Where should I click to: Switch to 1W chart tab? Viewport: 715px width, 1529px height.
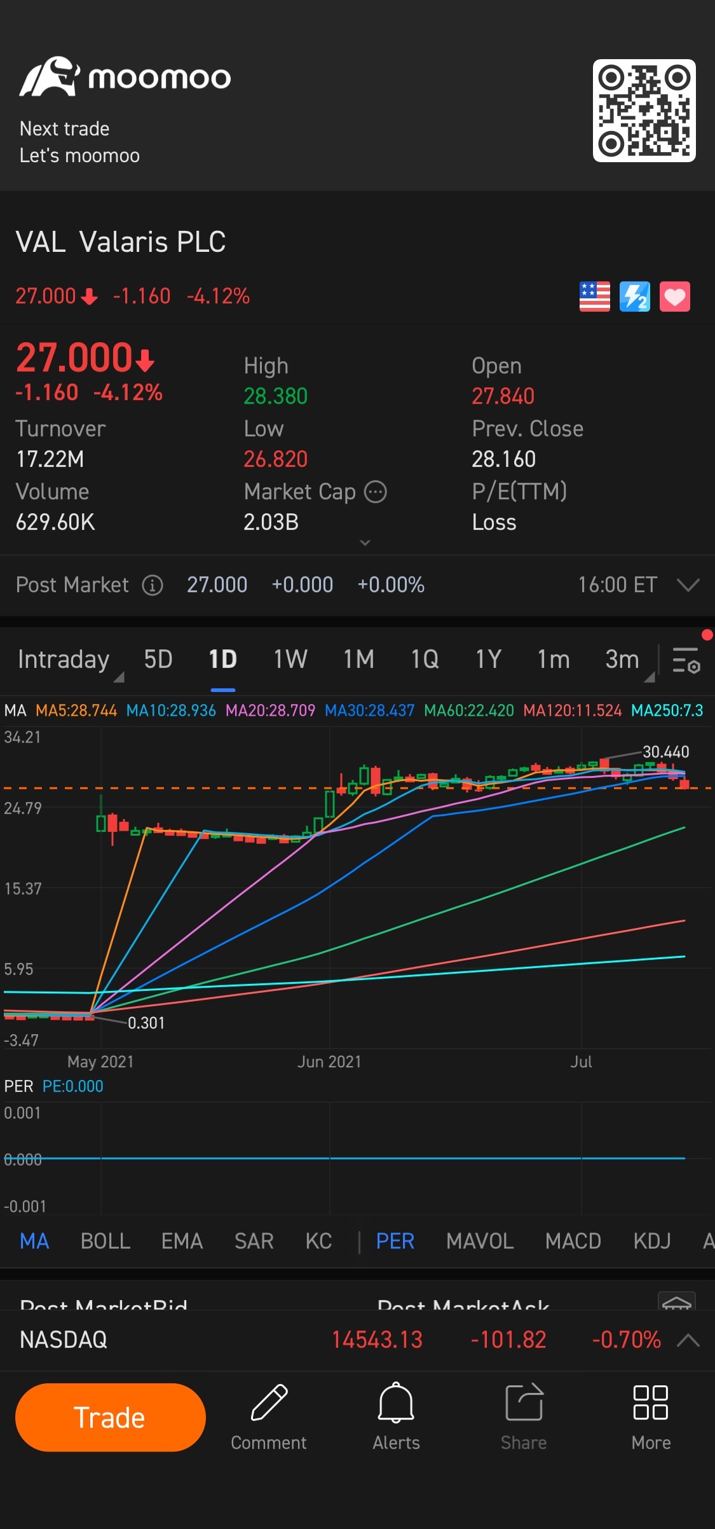click(290, 660)
